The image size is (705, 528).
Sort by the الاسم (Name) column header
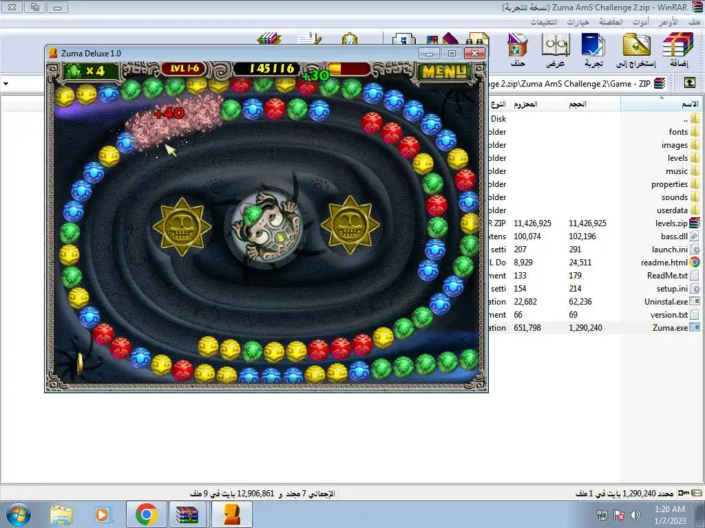pos(662,103)
